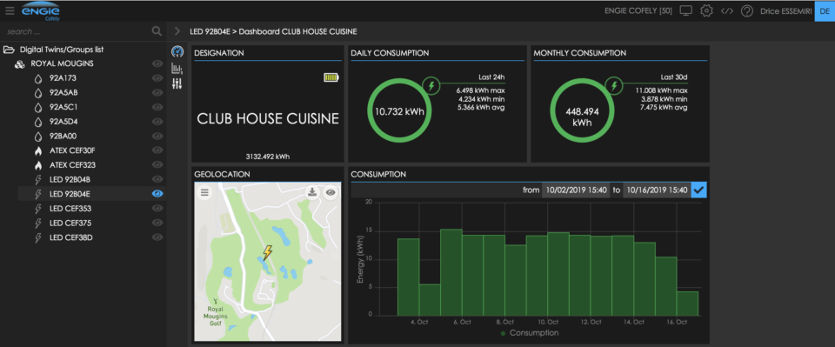
Task: Click ENGIE COFELY [50] account label
Action: tap(638, 10)
